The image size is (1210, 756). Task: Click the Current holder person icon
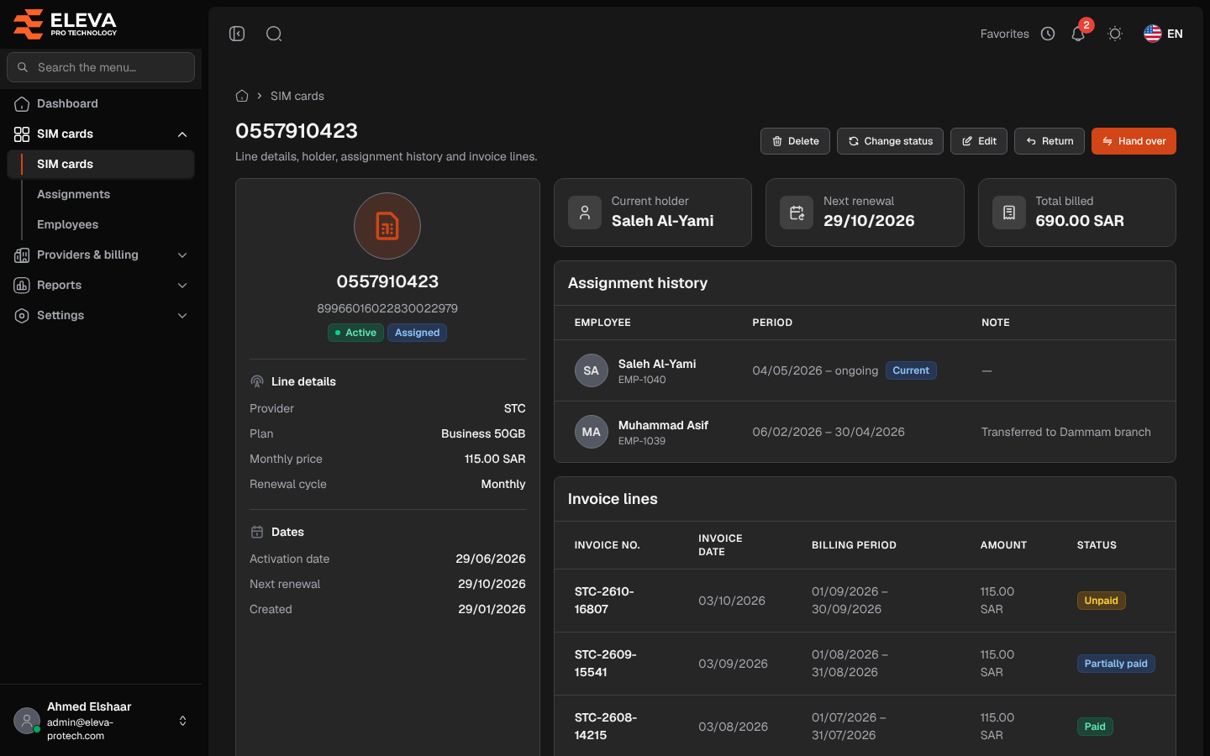point(585,213)
